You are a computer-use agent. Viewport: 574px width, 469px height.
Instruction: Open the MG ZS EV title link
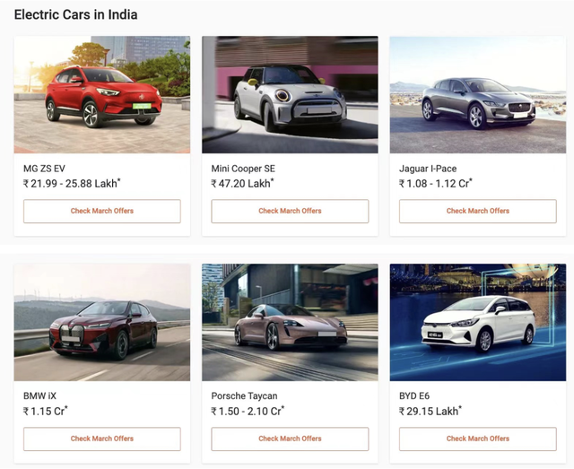(x=44, y=169)
